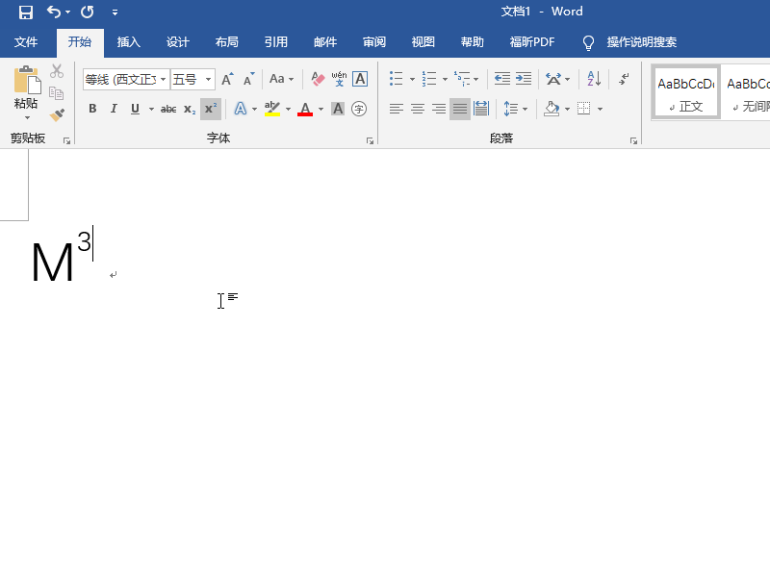Open the font color dropdown arrow
The height and width of the screenshot is (577, 770).
(x=321, y=109)
